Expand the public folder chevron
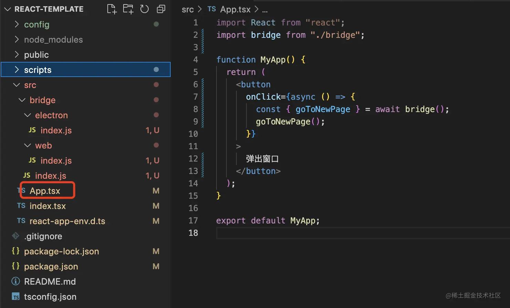Image resolution: width=510 pixels, height=308 pixels. [17, 55]
